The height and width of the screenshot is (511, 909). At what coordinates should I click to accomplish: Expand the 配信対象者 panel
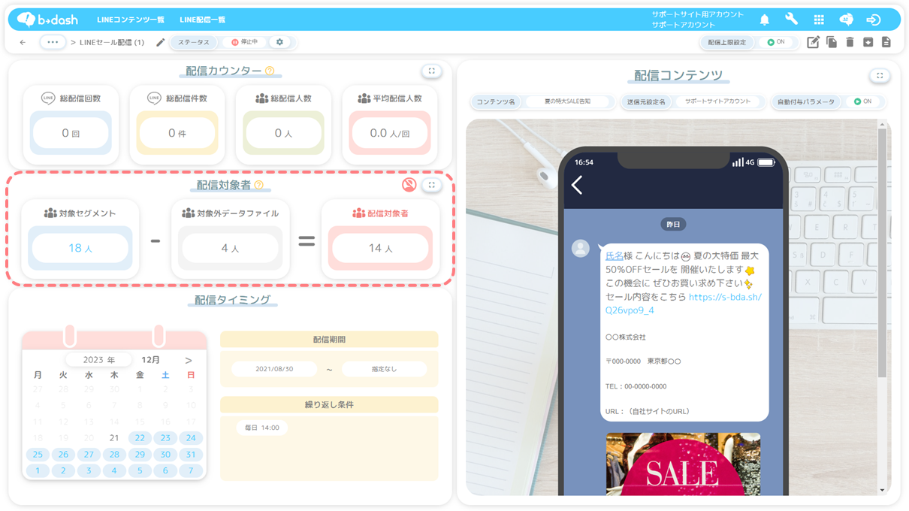[x=431, y=185]
